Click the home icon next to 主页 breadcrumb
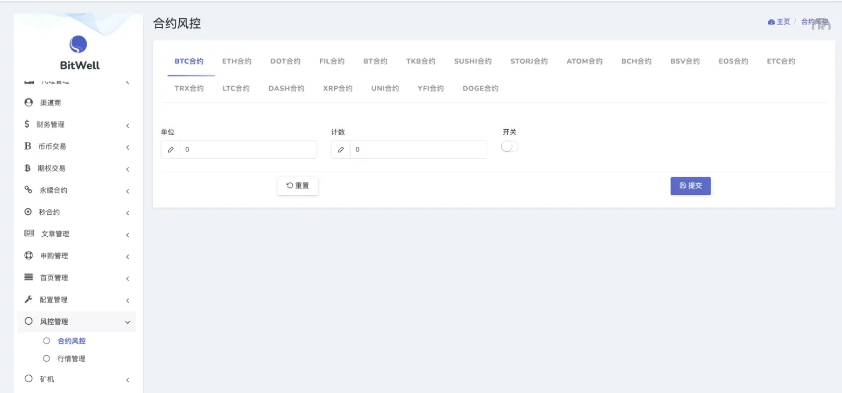The height and width of the screenshot is (393, 842). point(771,22)
